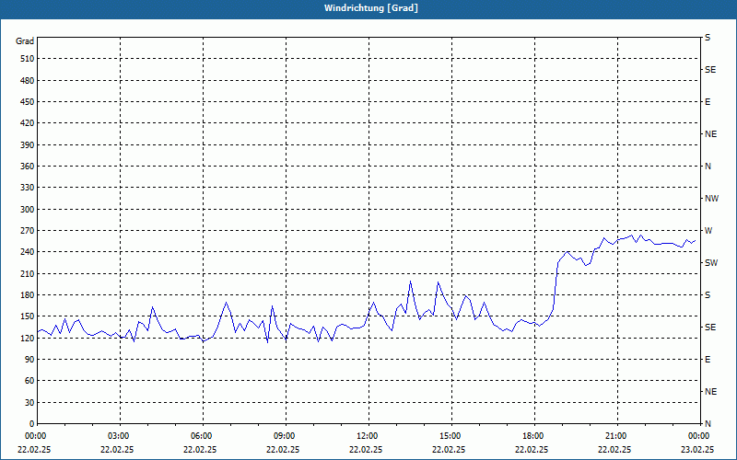Click the 120 y-axis value
The width and height of the screenshot is (737, 460).
point(28,338)
